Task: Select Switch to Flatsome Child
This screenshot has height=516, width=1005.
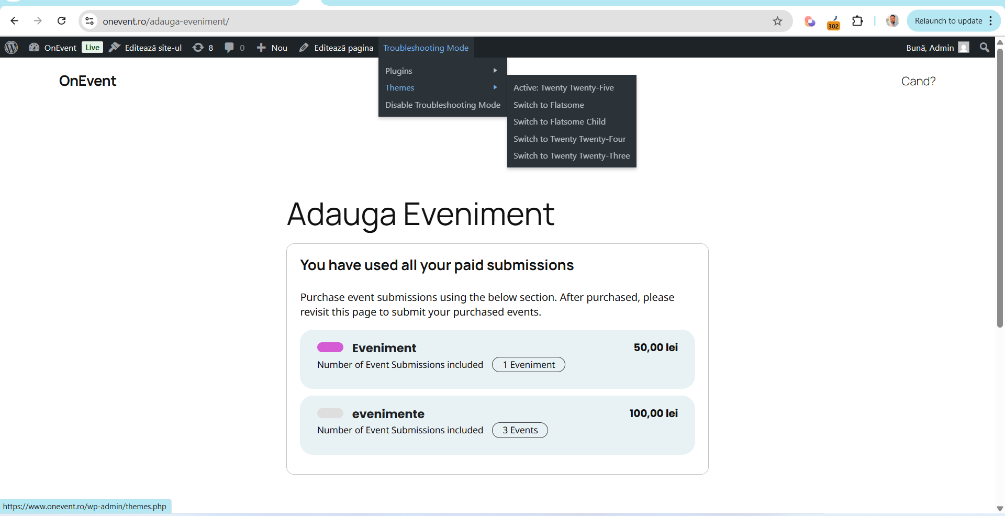Action: (x=559, y=121)
